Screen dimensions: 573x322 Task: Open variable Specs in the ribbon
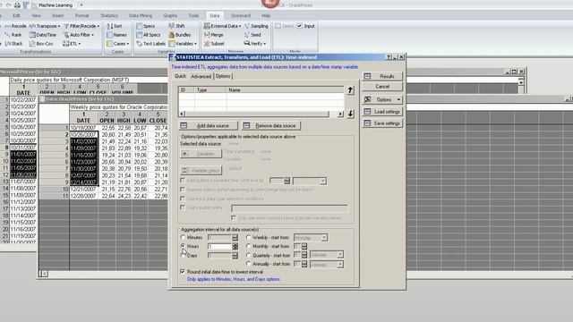[146, 26]
